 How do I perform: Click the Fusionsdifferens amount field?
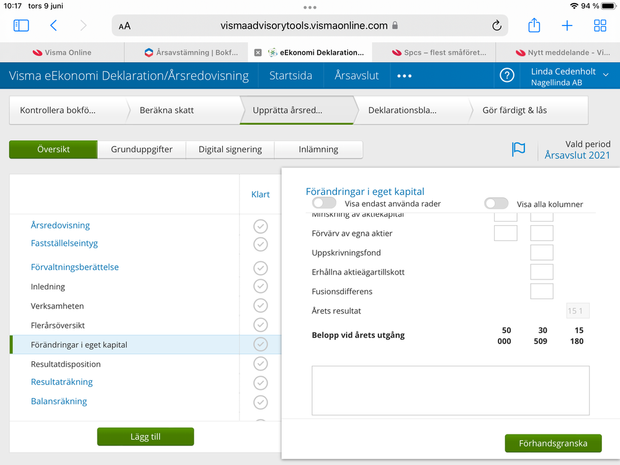(x=542, y=291)
